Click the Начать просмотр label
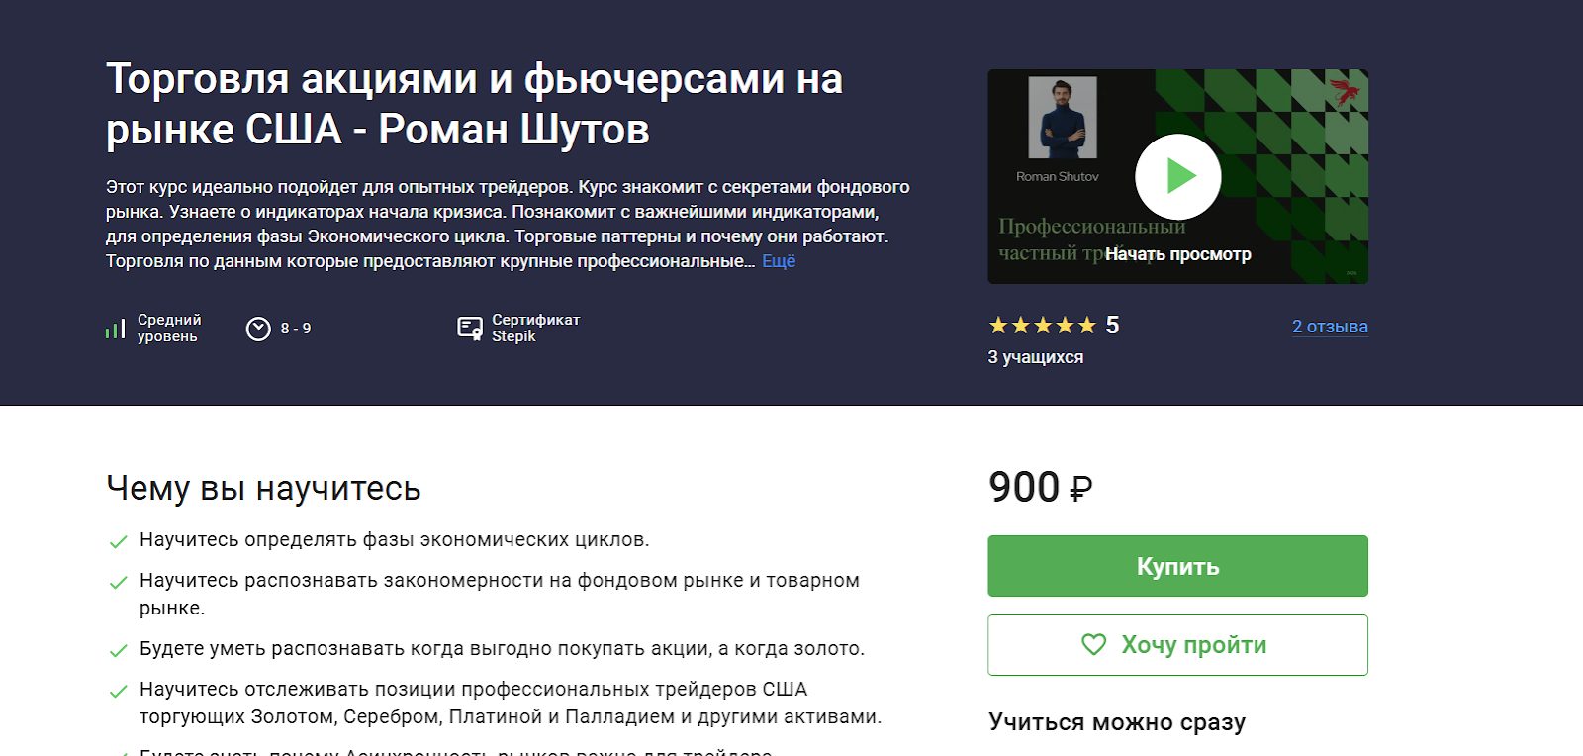 [x=1177, y=254]
